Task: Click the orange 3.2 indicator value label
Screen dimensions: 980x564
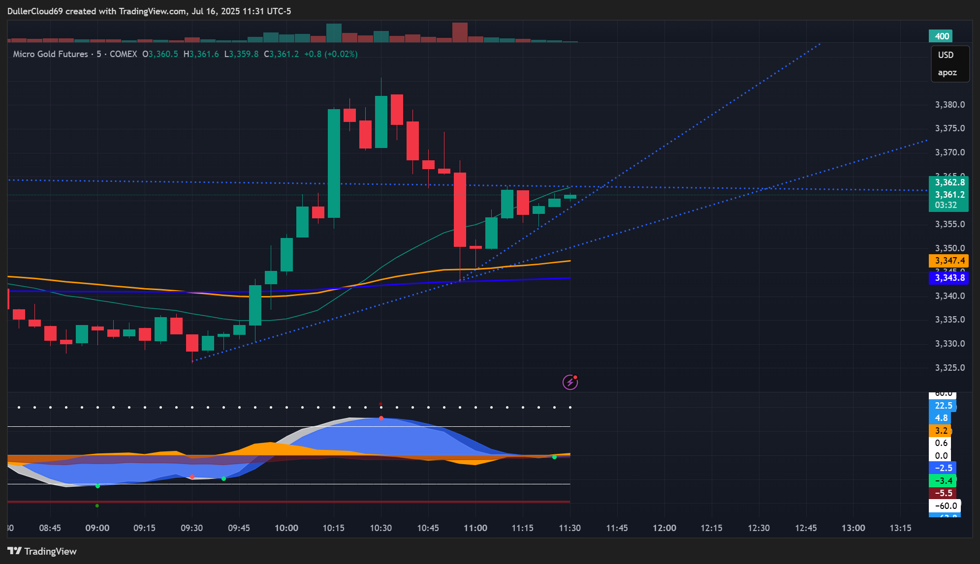Action: point(941,431)
